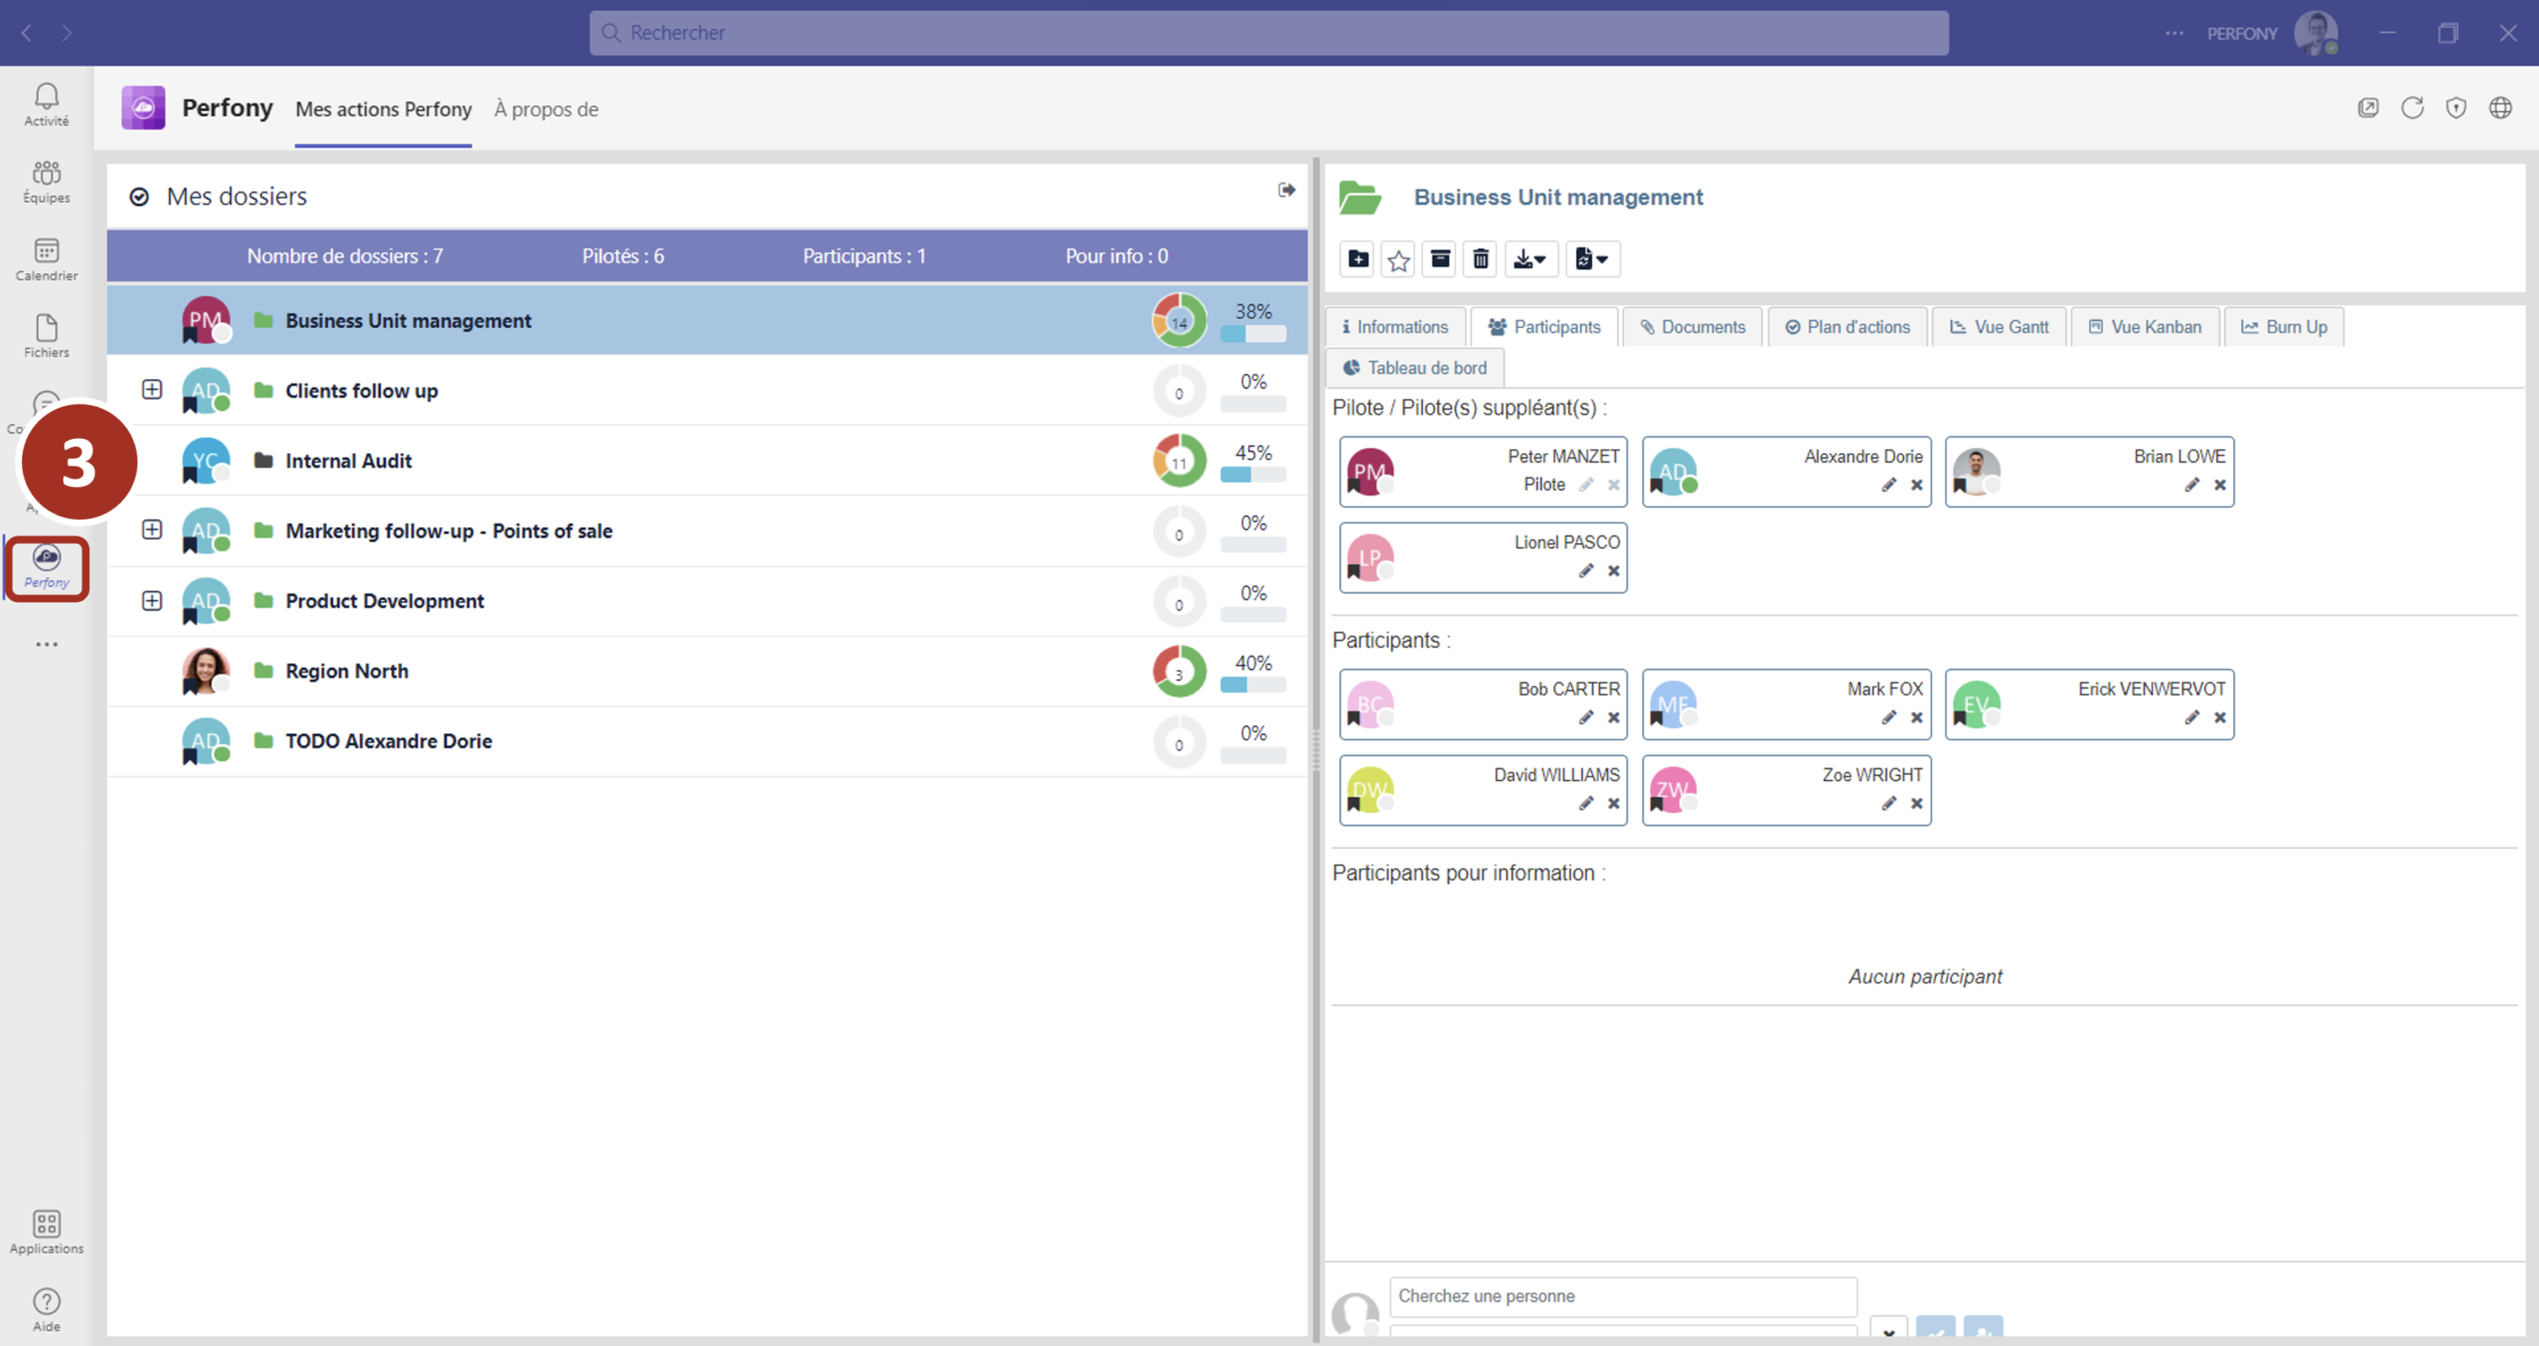Click Internal Audit 45% progress bar
This screenshot has height=1346, width=2539.
[x=1252, y=475]
